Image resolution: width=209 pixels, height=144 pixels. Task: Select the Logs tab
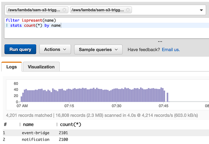click(12, 67)
